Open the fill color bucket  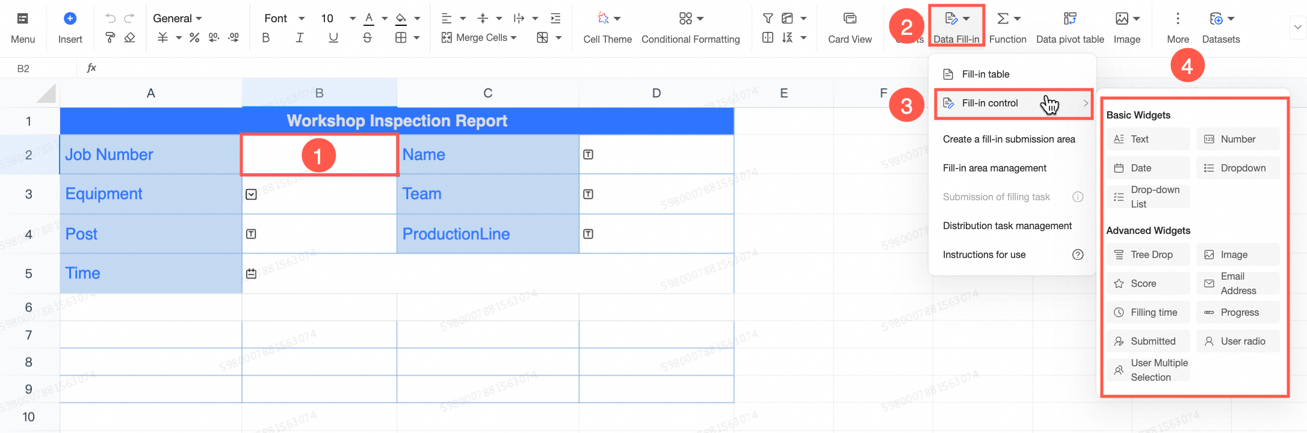click(x=401, y=19)
